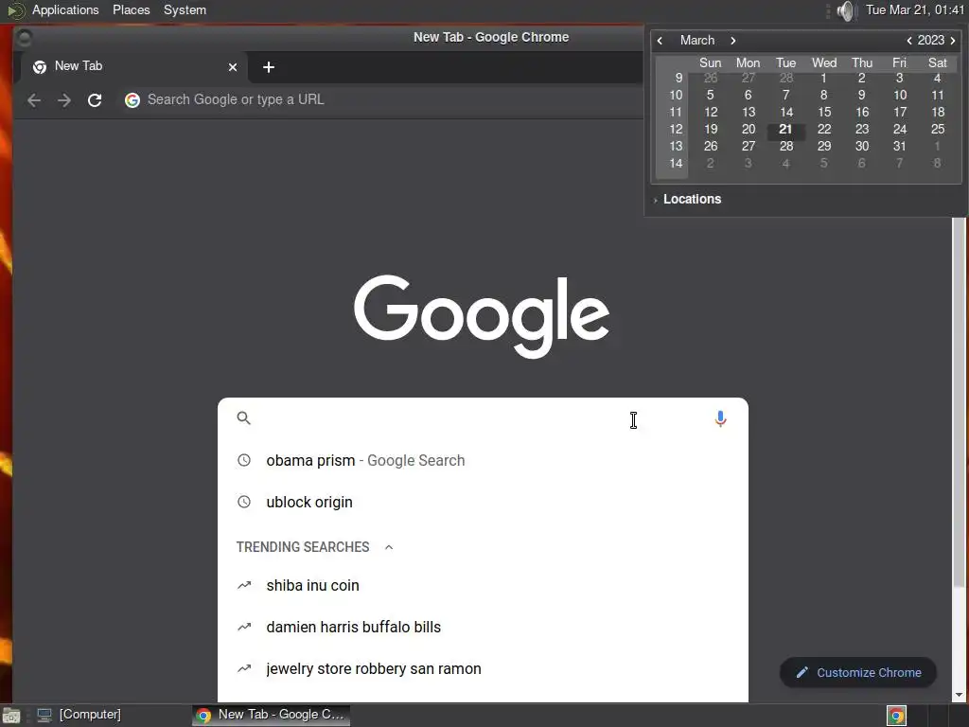
Task: Click the New Tab - Google Chrome taskbar button
Action: point(271,715)
